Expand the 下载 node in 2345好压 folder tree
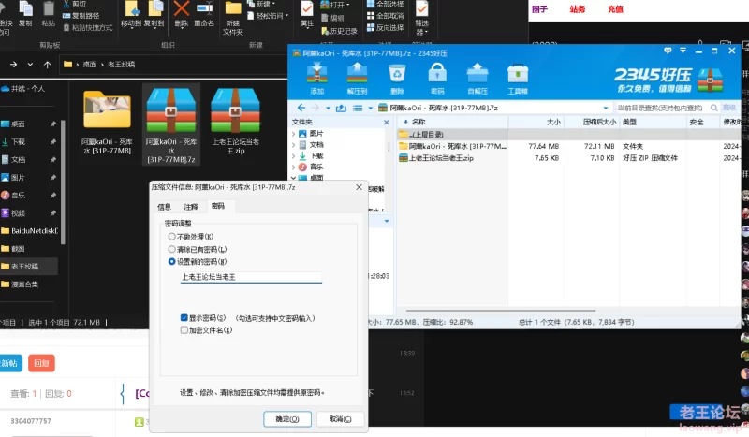This screenshot has height=437, width=749. 293,155
